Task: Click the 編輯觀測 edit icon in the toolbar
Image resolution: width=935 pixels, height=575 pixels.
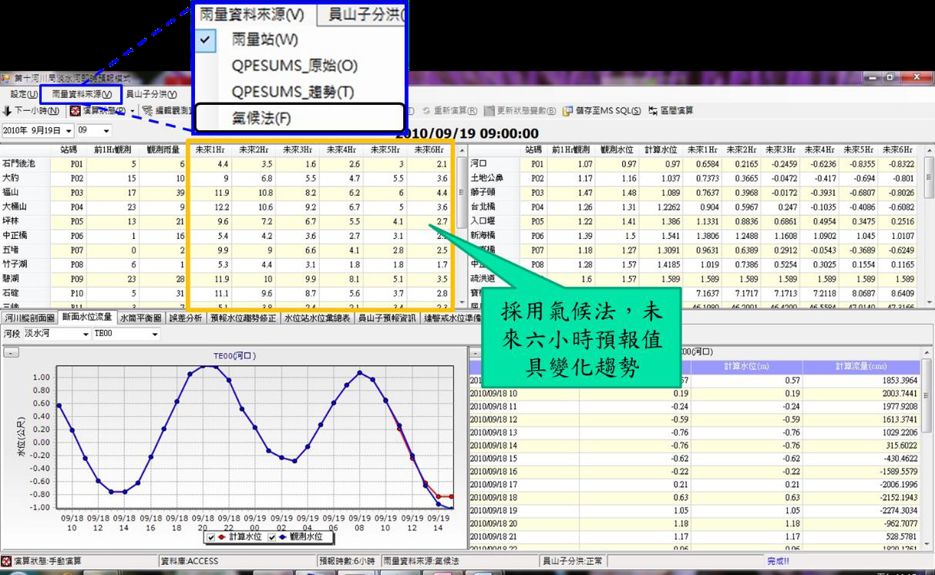Action: pos(146,111)
